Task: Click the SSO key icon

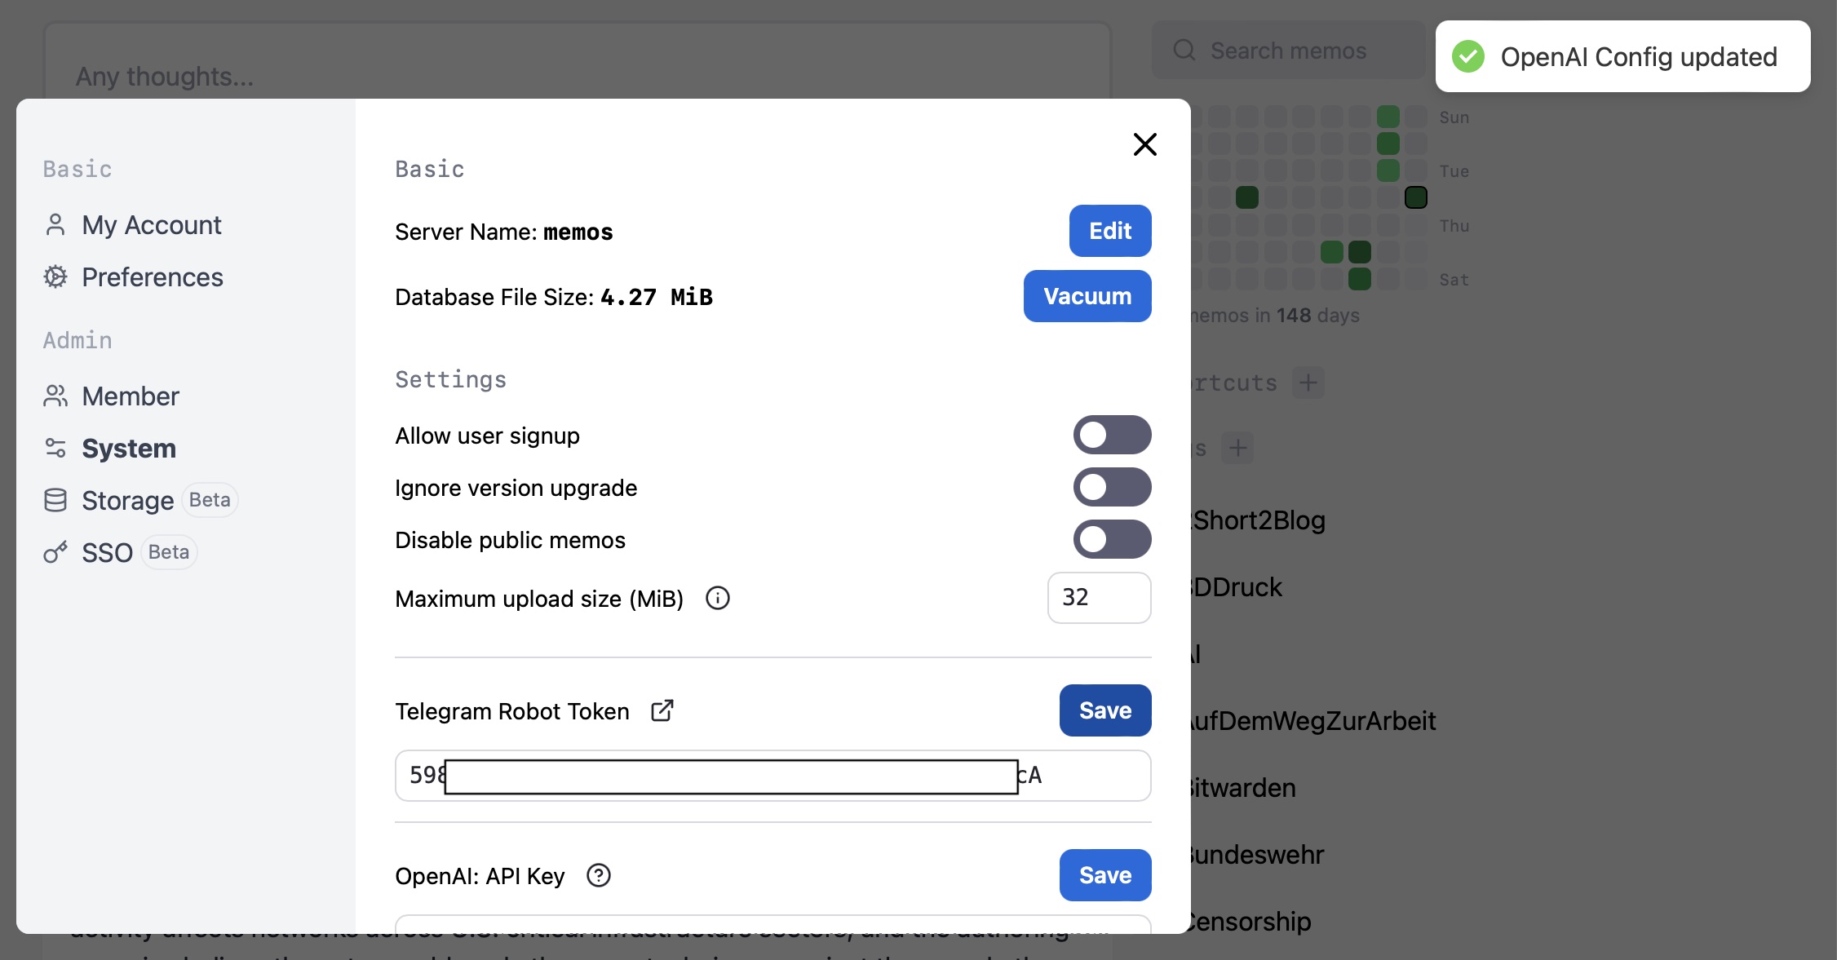Action: click(55, 553)
